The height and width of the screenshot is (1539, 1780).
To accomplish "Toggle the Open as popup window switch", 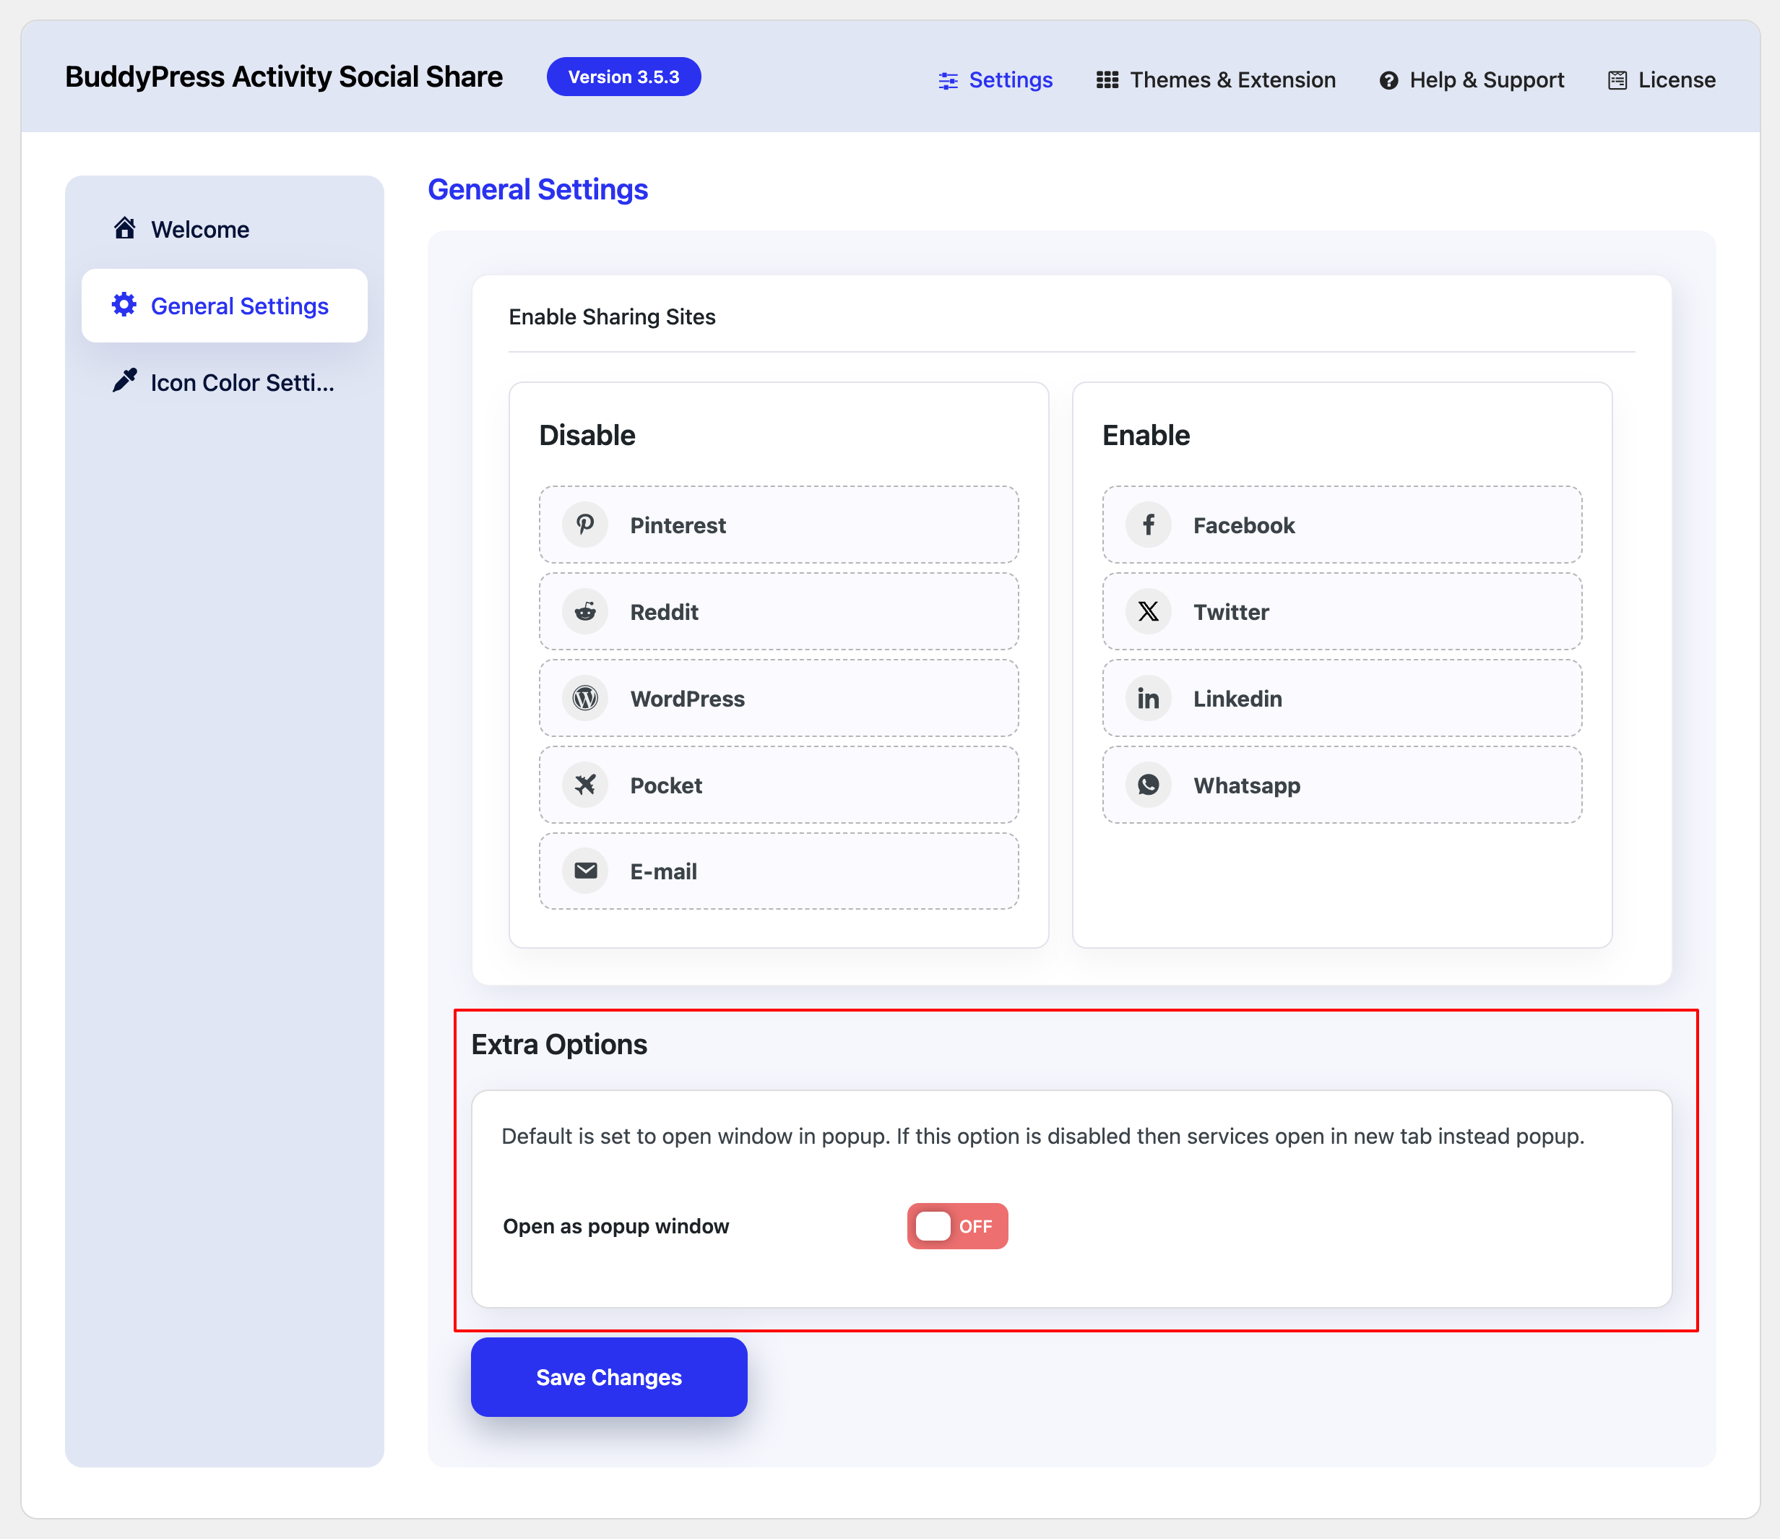I will 957,1226.
